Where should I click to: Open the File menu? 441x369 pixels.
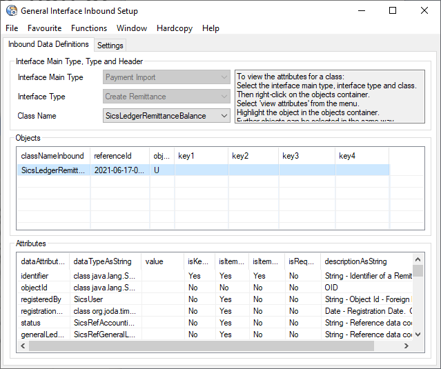pyautogui.click(x=12, y=28)
